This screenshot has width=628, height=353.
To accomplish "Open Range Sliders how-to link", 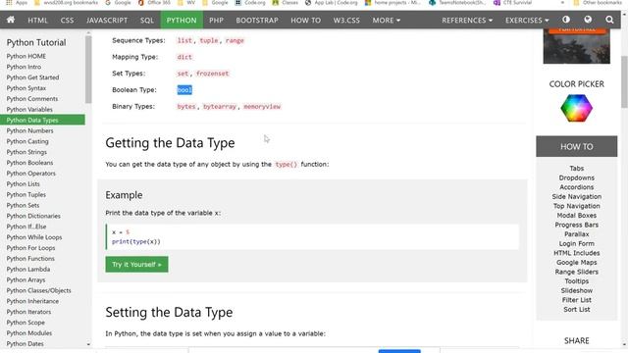I will click(x=576, y=272).
